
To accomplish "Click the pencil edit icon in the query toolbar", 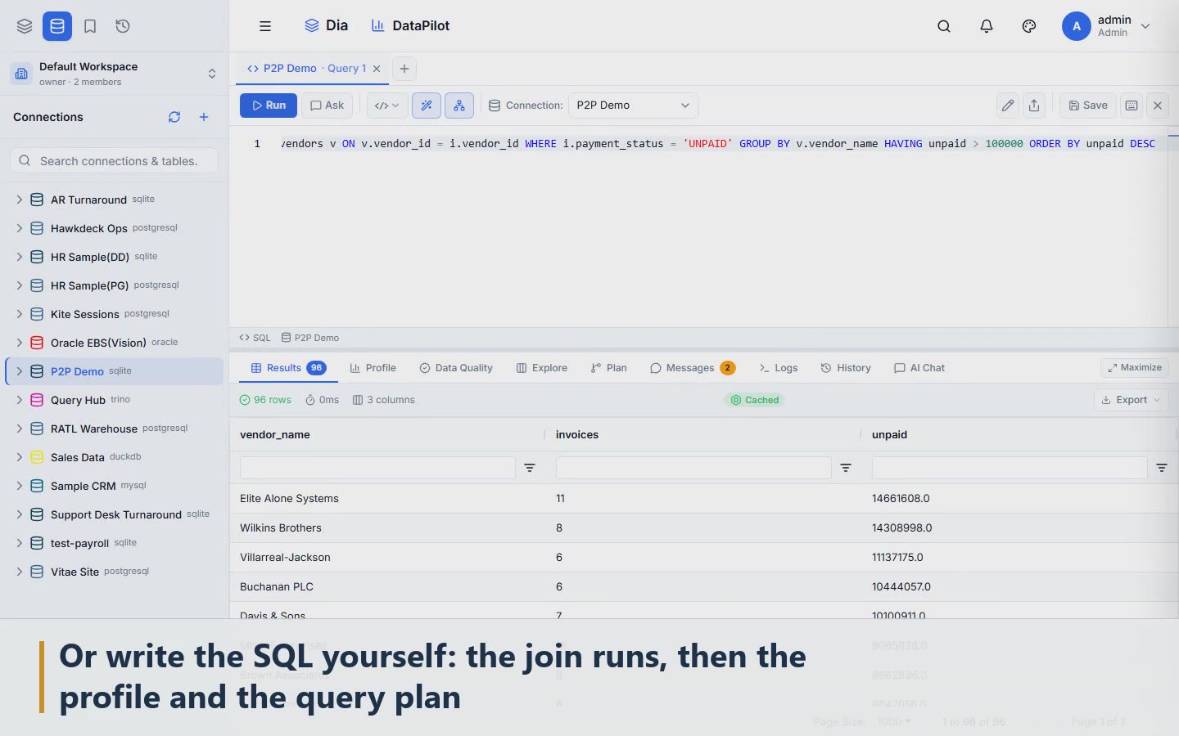I will (x=1008, y=105).
